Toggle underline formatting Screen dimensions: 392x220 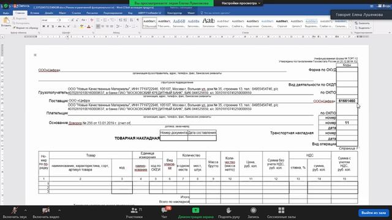[x=53, y=26]
